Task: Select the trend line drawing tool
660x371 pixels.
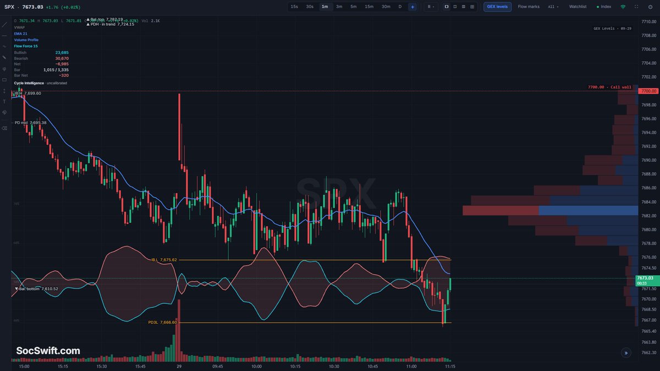Action: pos(4,24)
